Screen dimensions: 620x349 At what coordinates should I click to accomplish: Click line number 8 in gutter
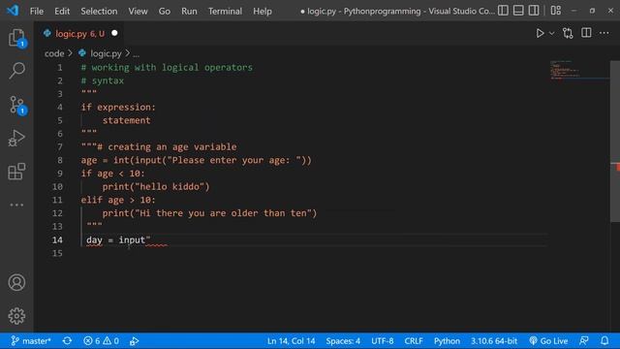(60, 160)
